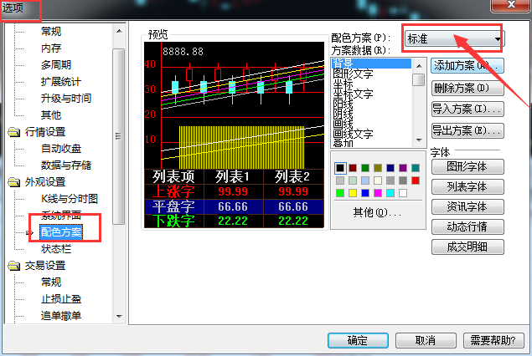Click the 资讯字体 button
This screenshot has width=532, height=356.
pyautogui.click(x=467, y=206)
